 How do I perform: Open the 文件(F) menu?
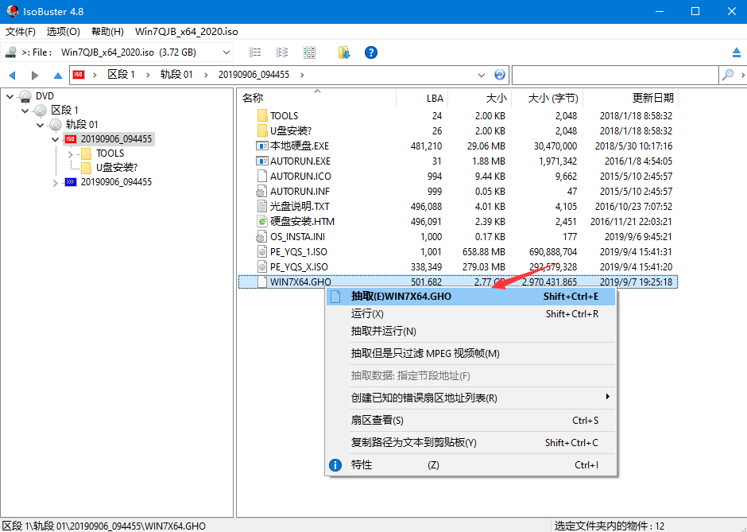click(x=21, y=32)
